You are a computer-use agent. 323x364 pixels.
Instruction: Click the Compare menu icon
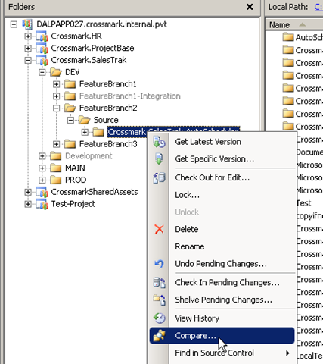click(x=159, y=335)
